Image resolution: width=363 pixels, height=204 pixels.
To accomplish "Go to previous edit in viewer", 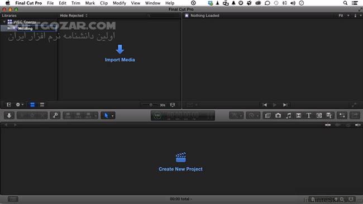I will tap(265, 105).
